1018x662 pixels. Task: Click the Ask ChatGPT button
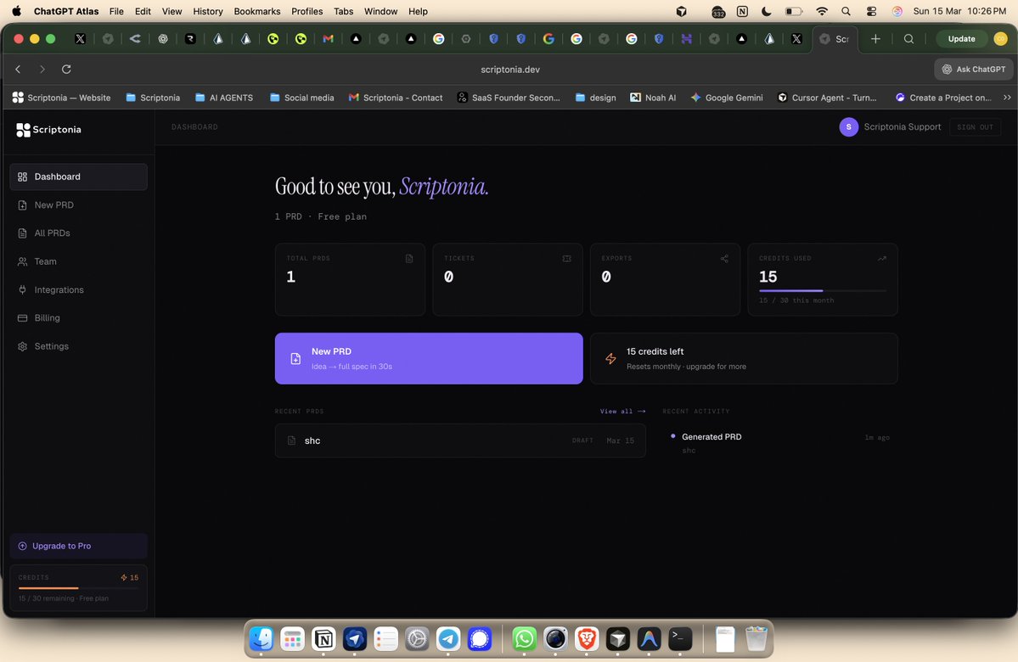click(x=973, y=69)
